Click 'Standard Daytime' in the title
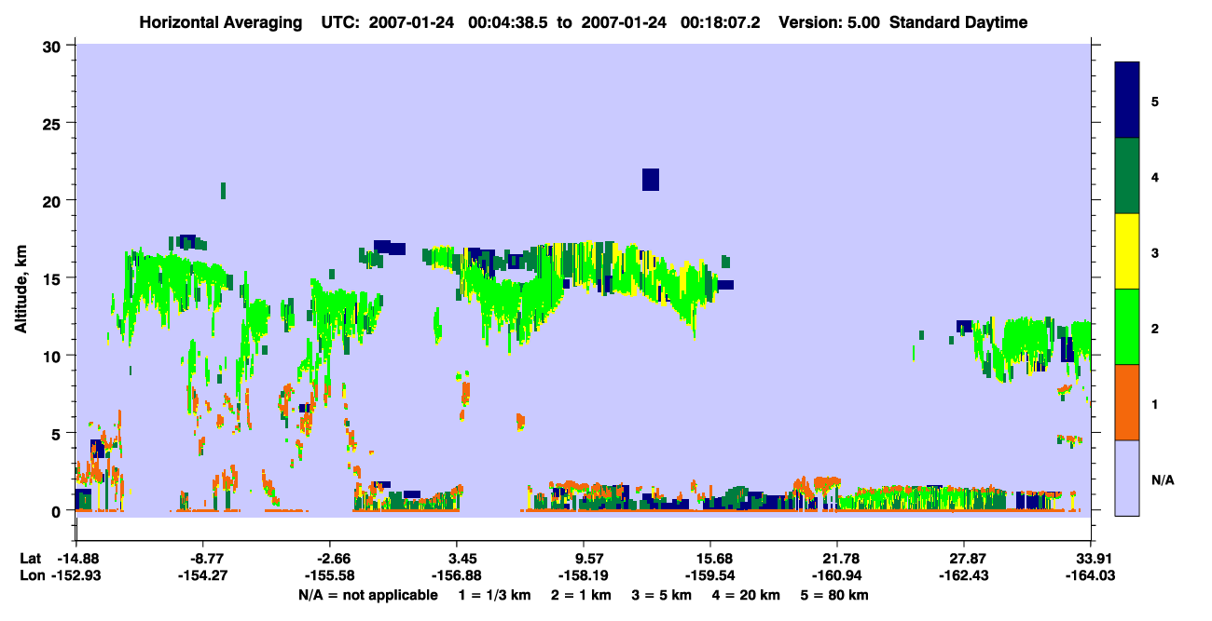 958,22
